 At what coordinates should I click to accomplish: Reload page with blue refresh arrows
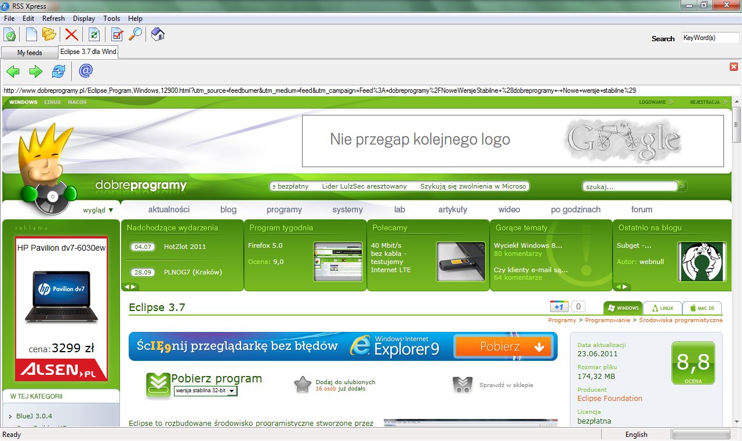click(59, 71)
